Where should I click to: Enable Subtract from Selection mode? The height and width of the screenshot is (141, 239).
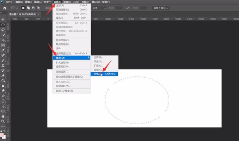click(33, 8)
